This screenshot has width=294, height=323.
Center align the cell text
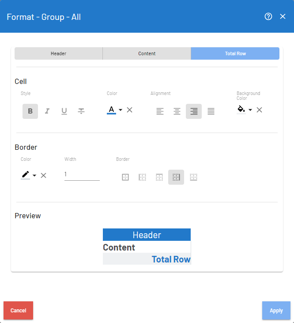pyautogui.click(x=177, y=111)
